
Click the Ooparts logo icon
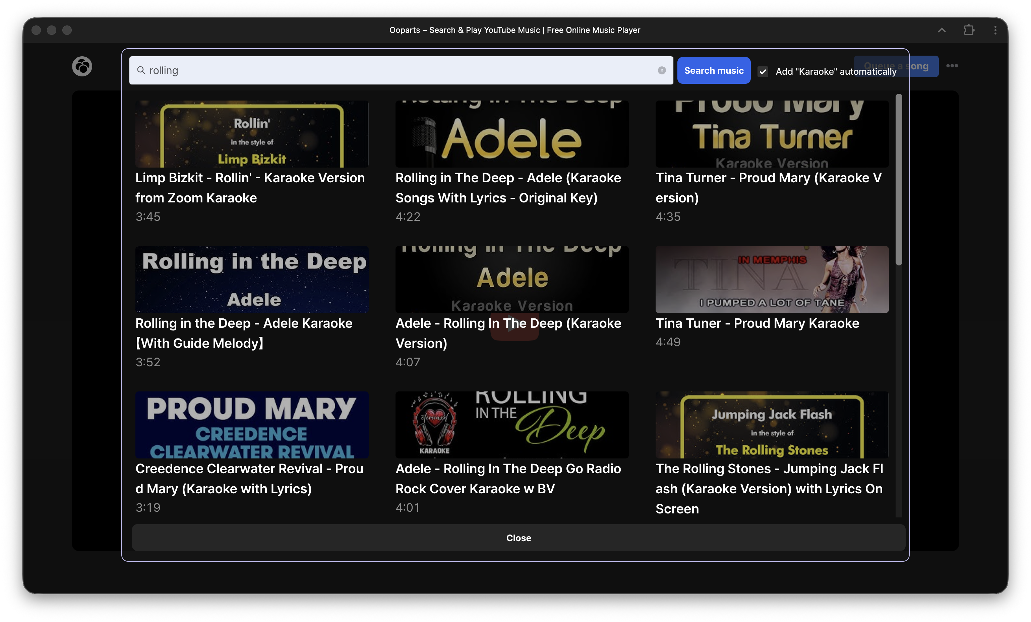pyautogui.click(x=82, y=66)
